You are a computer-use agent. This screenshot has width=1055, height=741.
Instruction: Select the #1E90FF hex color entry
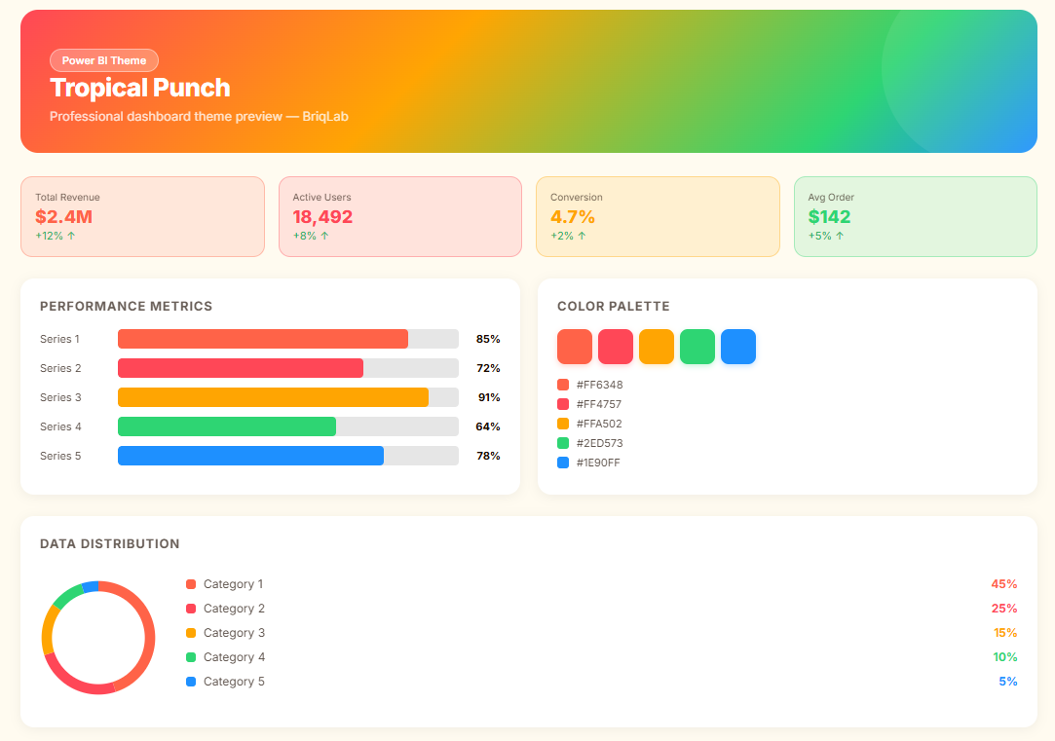tap(598, 463)
